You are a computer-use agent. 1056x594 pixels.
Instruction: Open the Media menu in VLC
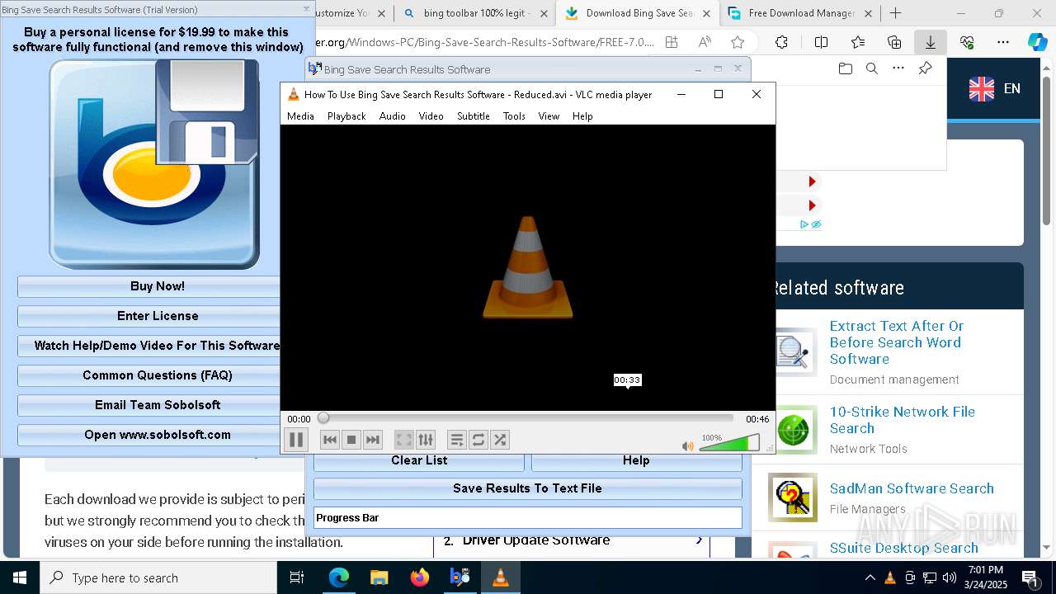[300, 116]
